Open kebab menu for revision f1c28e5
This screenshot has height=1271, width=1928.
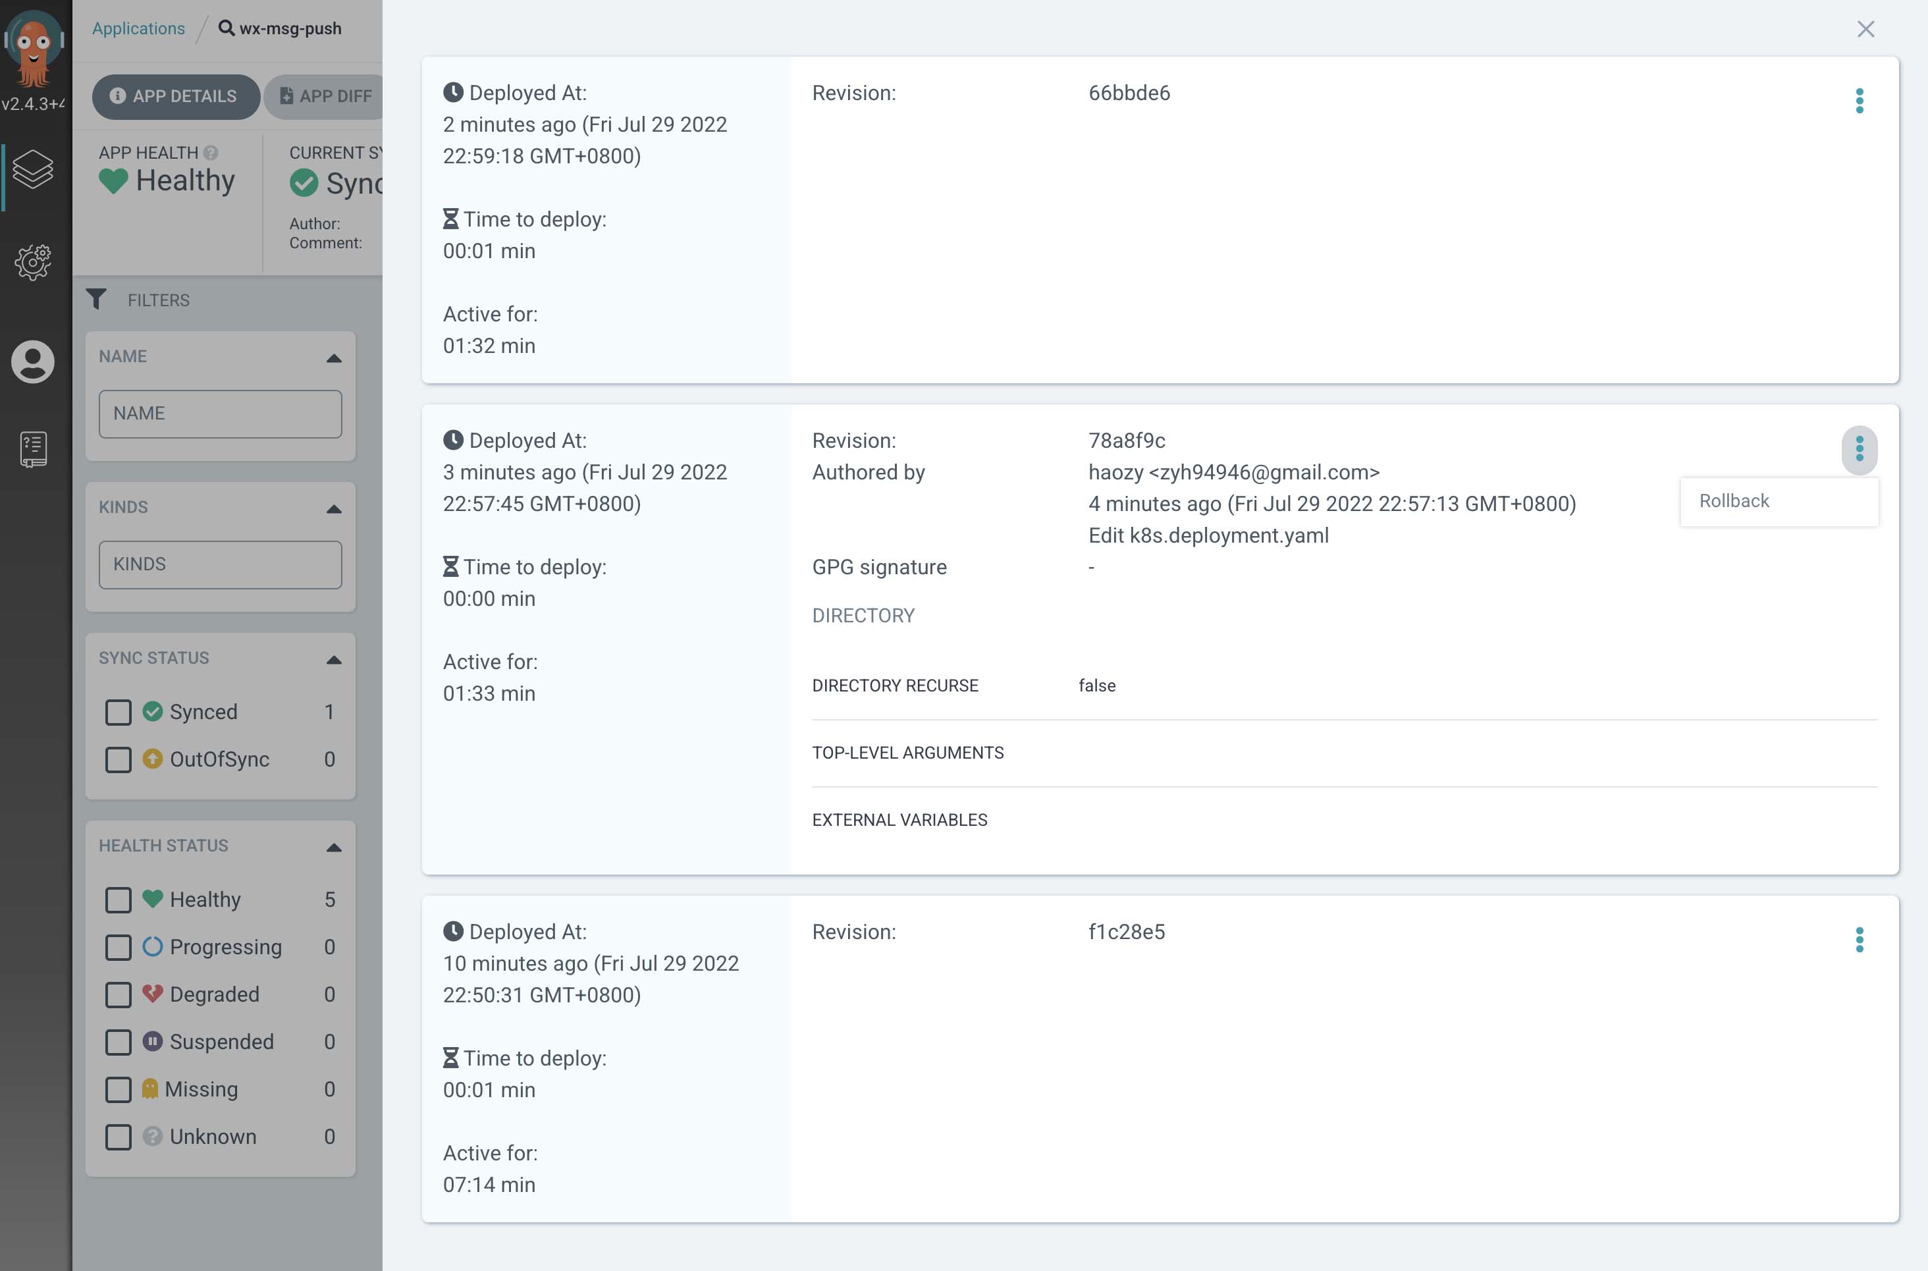tap(1859, 940)
